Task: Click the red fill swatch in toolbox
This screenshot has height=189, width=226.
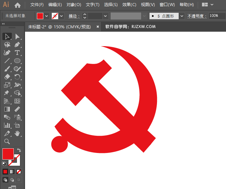Action: 8,154
